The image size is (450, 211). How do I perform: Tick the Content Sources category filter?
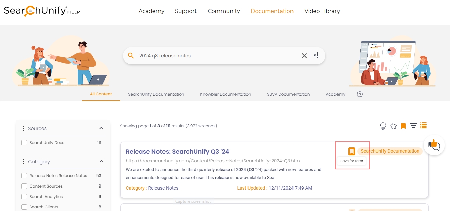[24, 186]
